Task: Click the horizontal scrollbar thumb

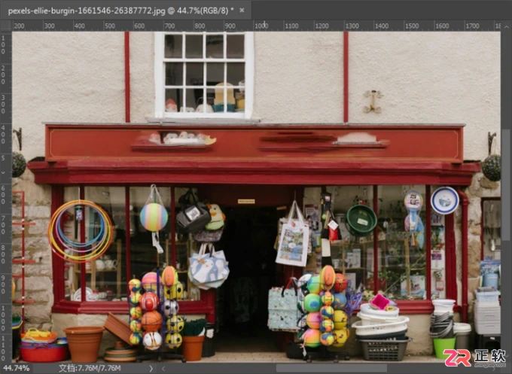Action: [331, 369]
